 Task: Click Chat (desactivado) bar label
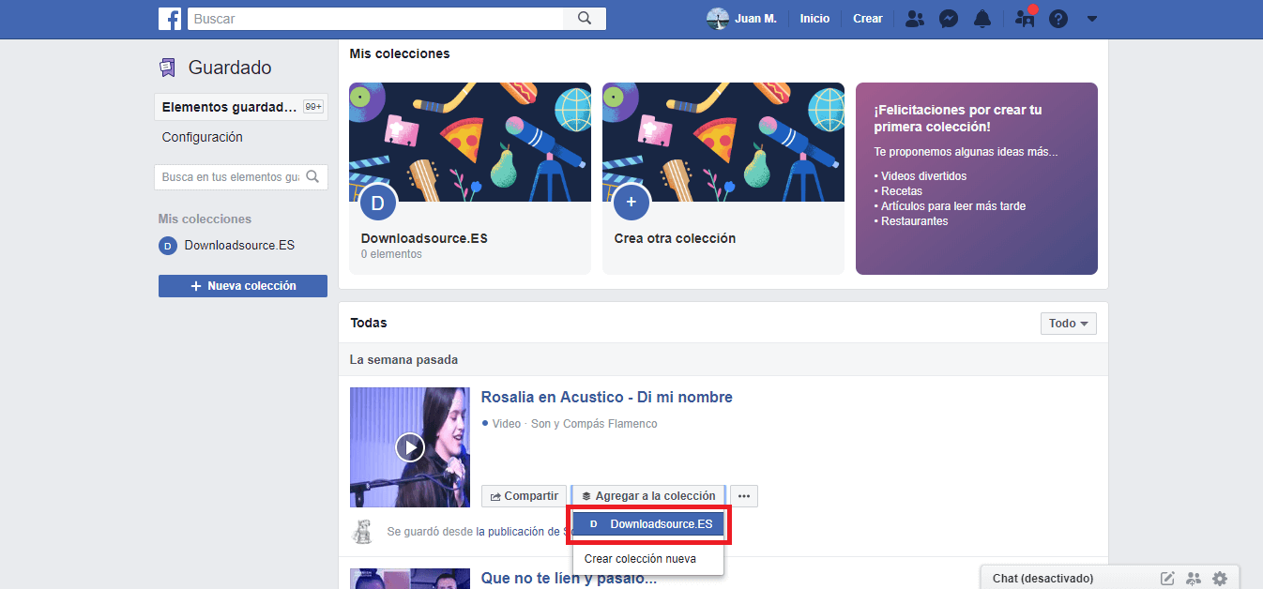[1042, 579]
